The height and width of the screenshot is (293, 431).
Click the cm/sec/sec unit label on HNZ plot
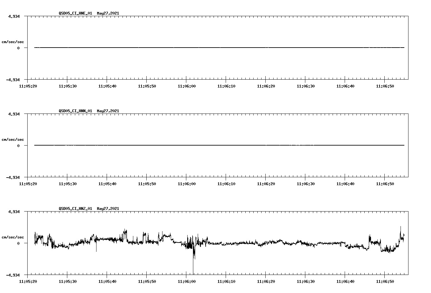pos(13,237)
